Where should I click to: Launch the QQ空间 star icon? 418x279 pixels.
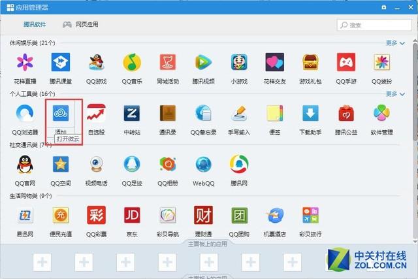(x=61, y=164)
